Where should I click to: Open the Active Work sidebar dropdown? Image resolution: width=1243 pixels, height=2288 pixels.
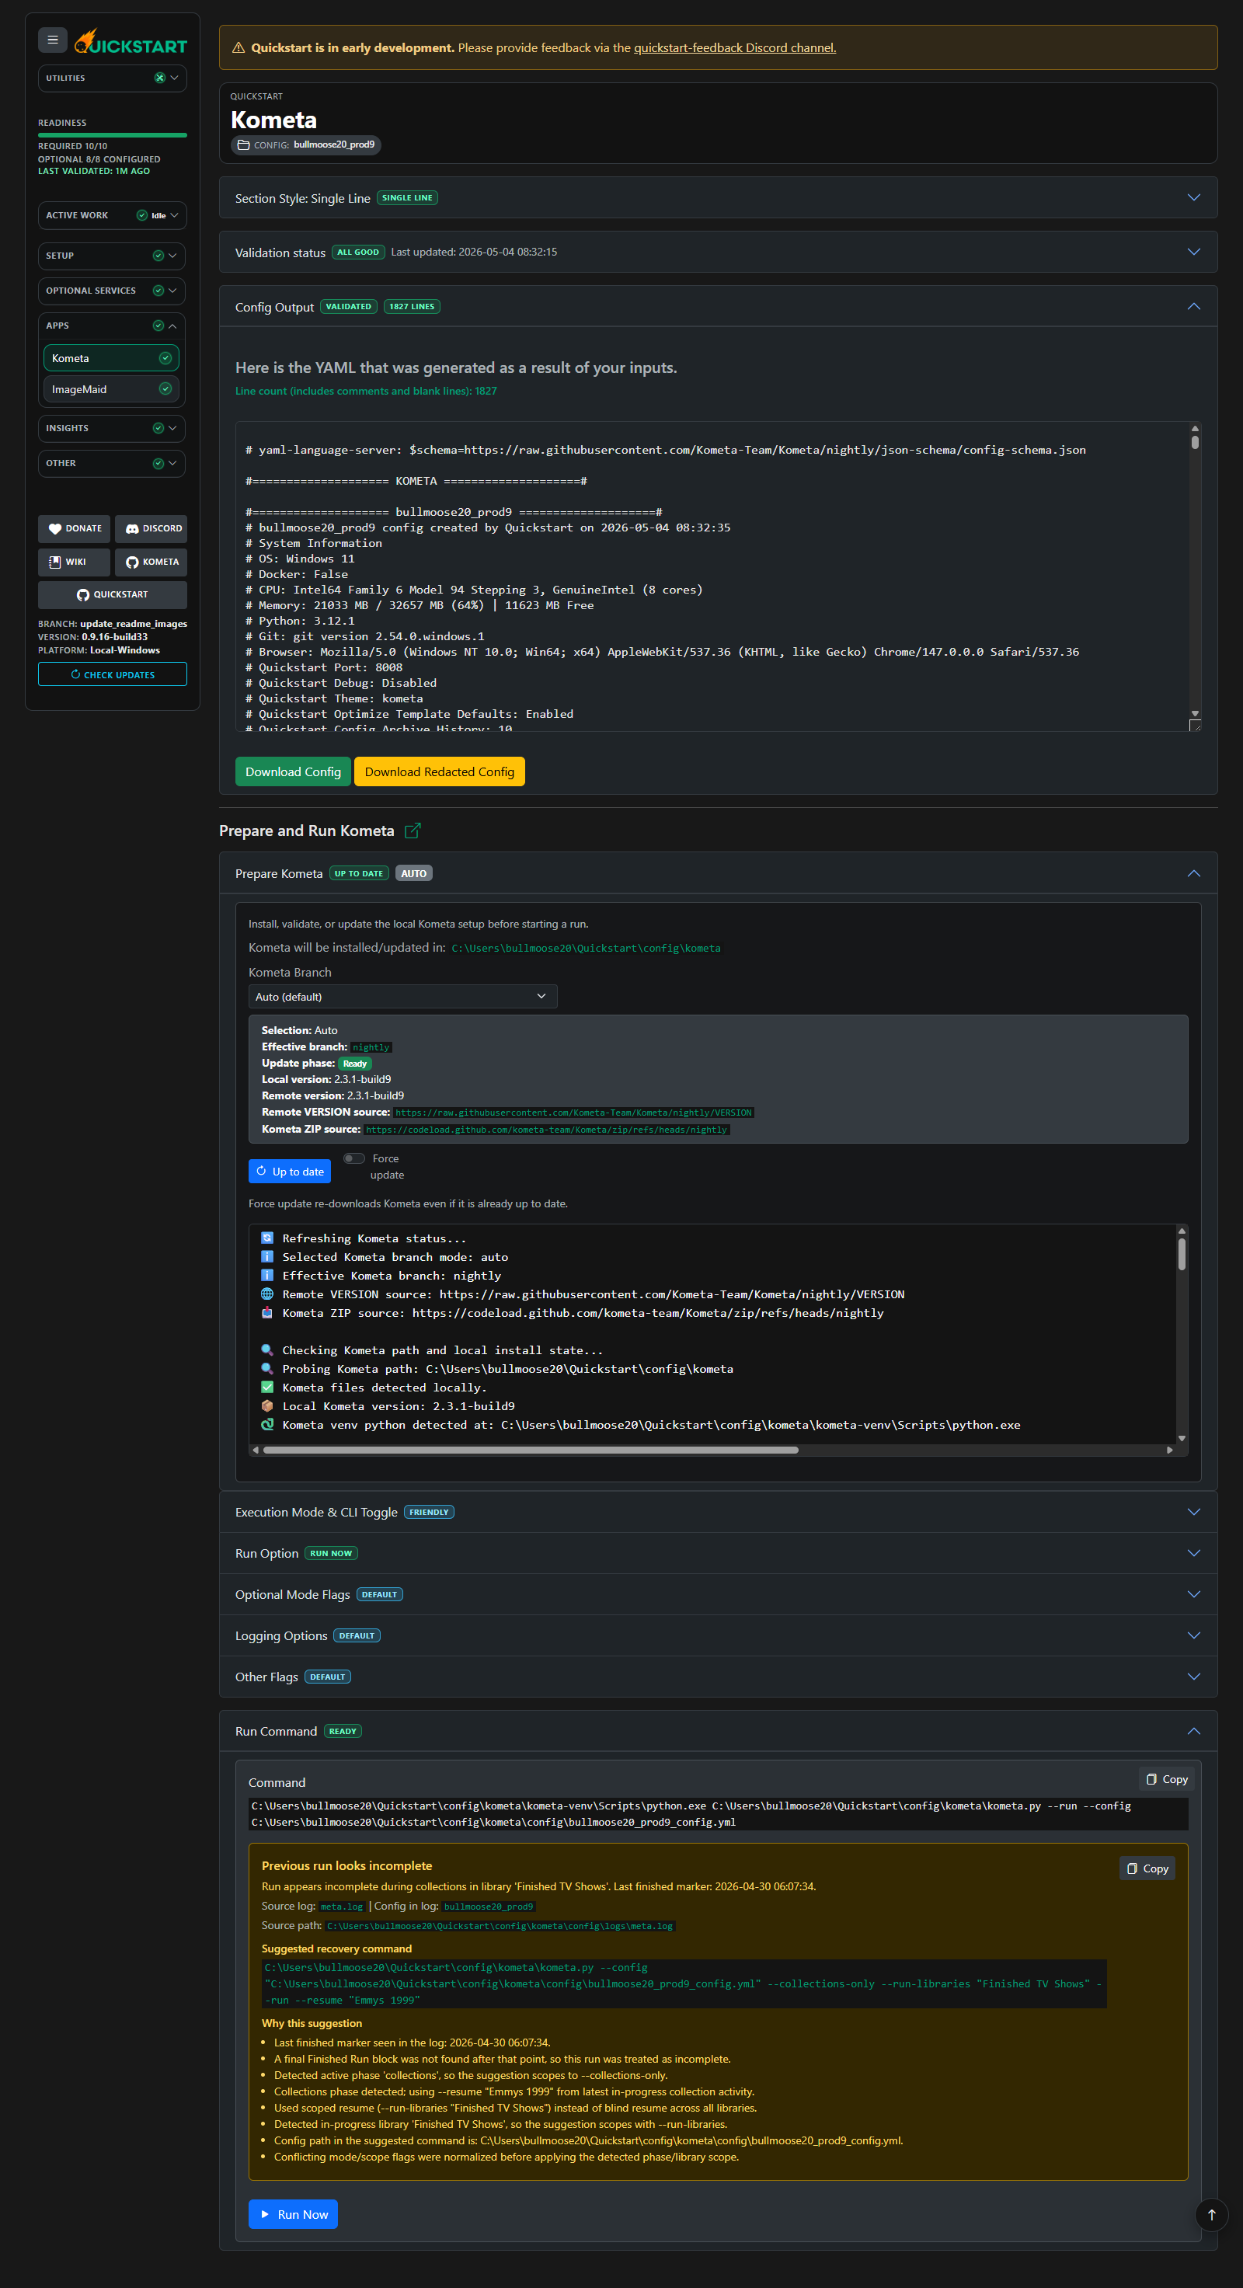113,216
